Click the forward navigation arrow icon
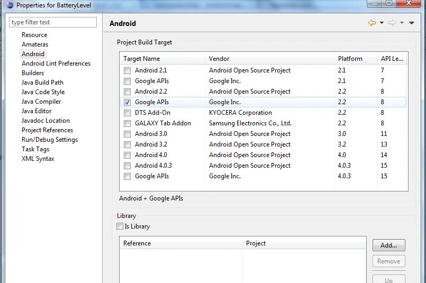Screen dimensions: 426x283 (392, 23)
